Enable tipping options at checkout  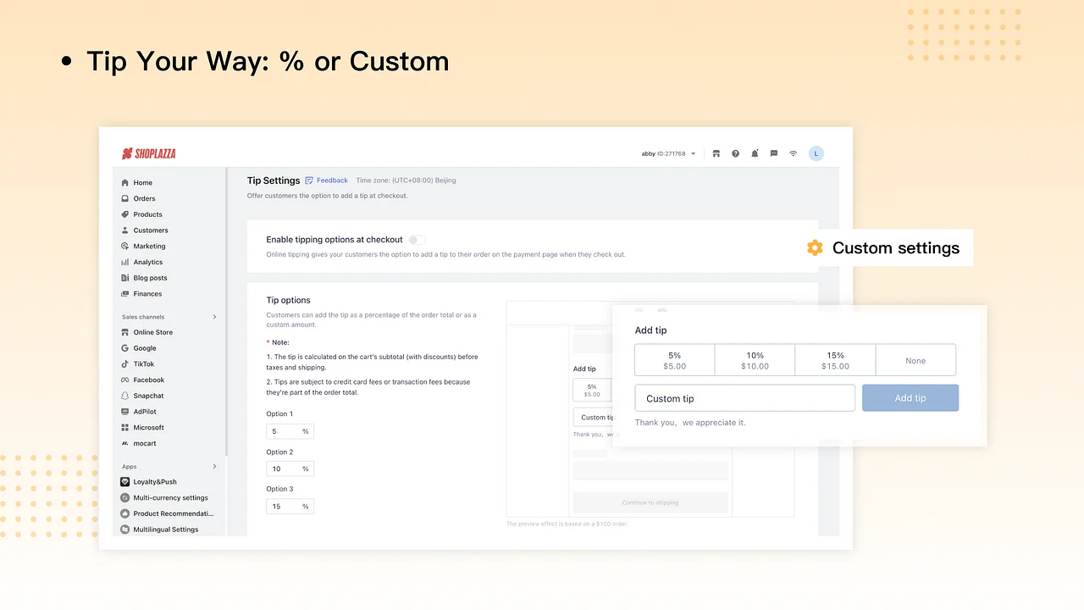(x=416, y=240)
